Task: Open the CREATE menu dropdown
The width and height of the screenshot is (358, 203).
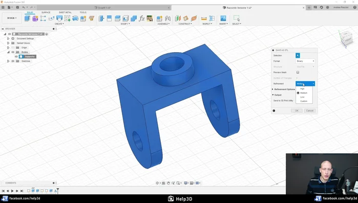Action: (x=59, y=24)
